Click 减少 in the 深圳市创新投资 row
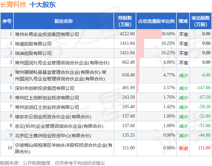This screenshot has width=212, height=166. tap(184, 88)
